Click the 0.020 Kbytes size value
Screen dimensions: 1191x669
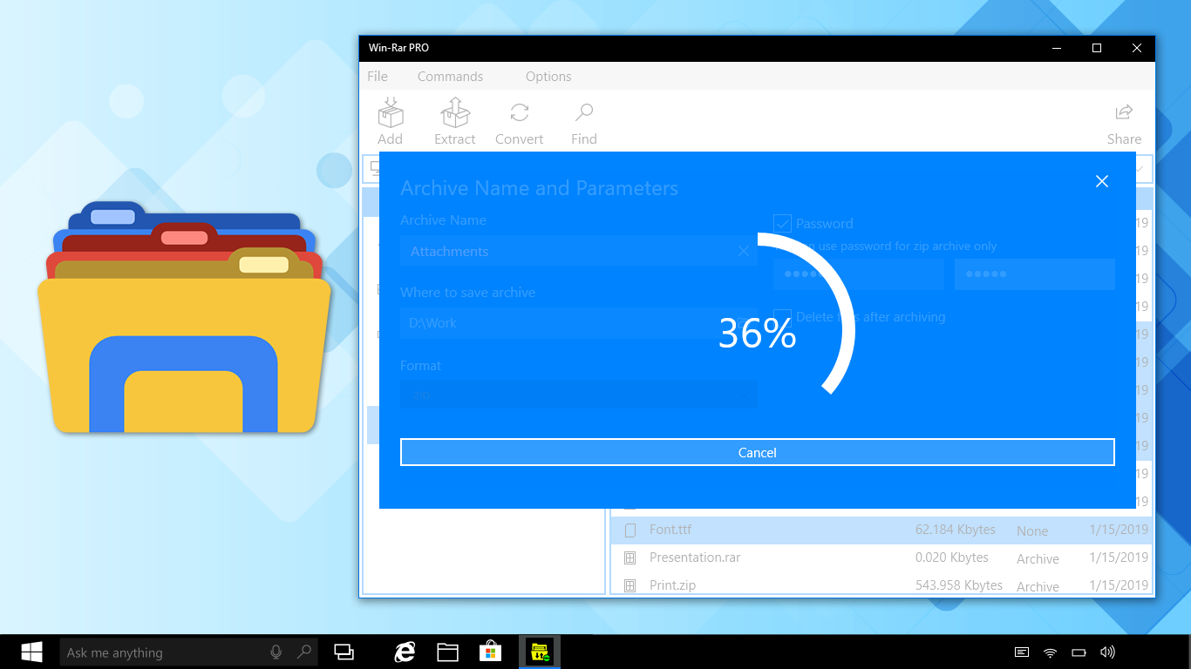[x=951, y=557]
